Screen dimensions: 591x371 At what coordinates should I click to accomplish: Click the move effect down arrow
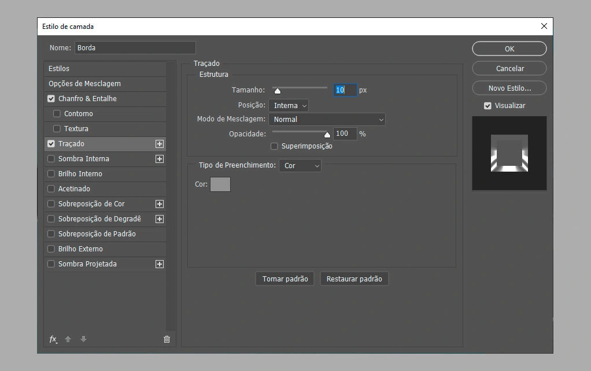pyautogui.click(x=84, y=339)
